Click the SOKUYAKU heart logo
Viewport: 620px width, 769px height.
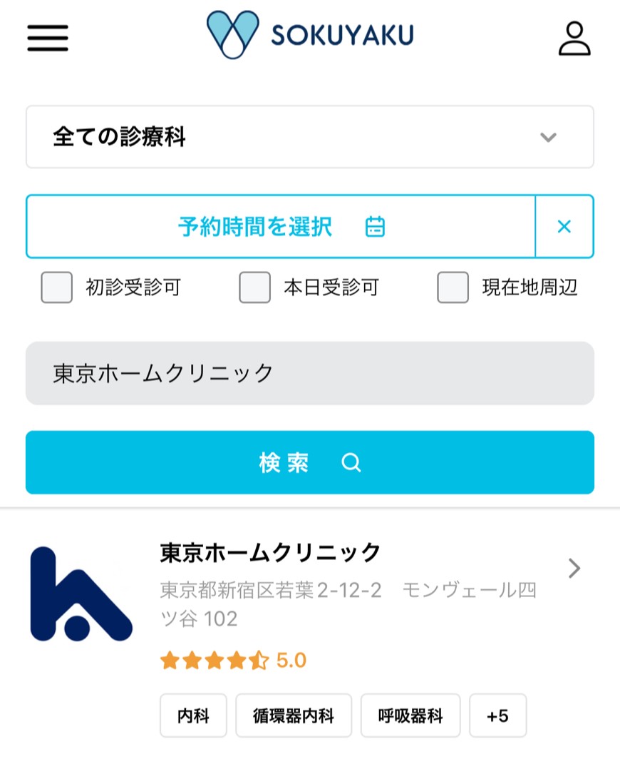click(x=233, y=35)
